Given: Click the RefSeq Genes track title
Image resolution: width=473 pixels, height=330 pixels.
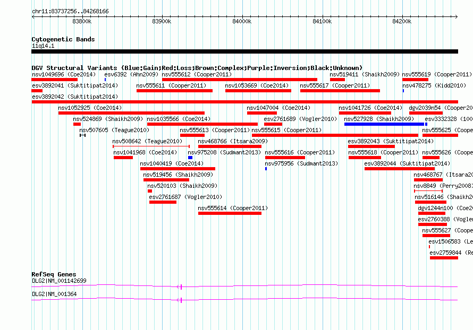Looking at the screenshot, I should click(x=54, y=274).
